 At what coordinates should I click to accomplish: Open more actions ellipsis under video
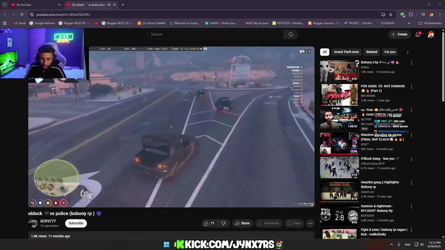(x=310, y=223)
